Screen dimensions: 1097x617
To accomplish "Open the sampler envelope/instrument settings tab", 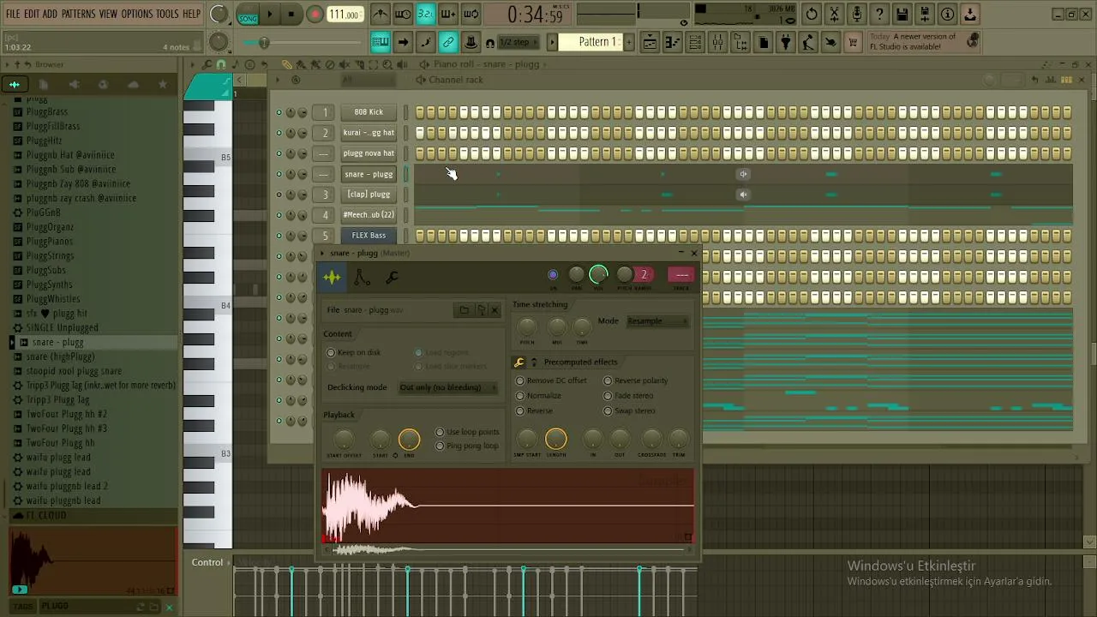I will coord(362,277).
